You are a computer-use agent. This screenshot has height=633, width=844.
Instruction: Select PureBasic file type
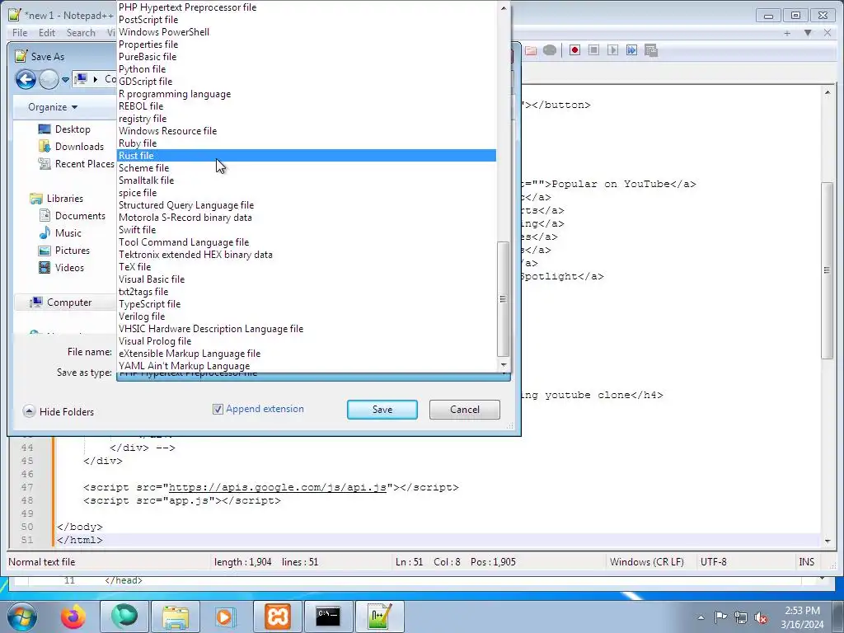(307, 57)
